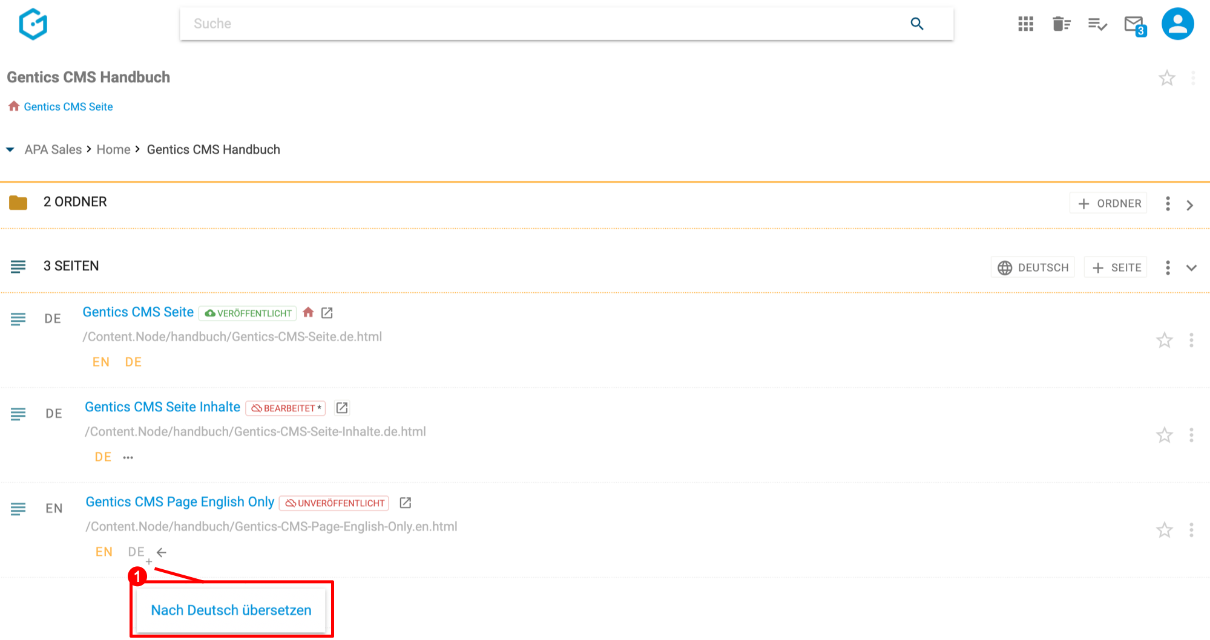Open options menu for Gentics CMS Seite Inhalte
The image size is (1210, 640).
coord(1191,435)
